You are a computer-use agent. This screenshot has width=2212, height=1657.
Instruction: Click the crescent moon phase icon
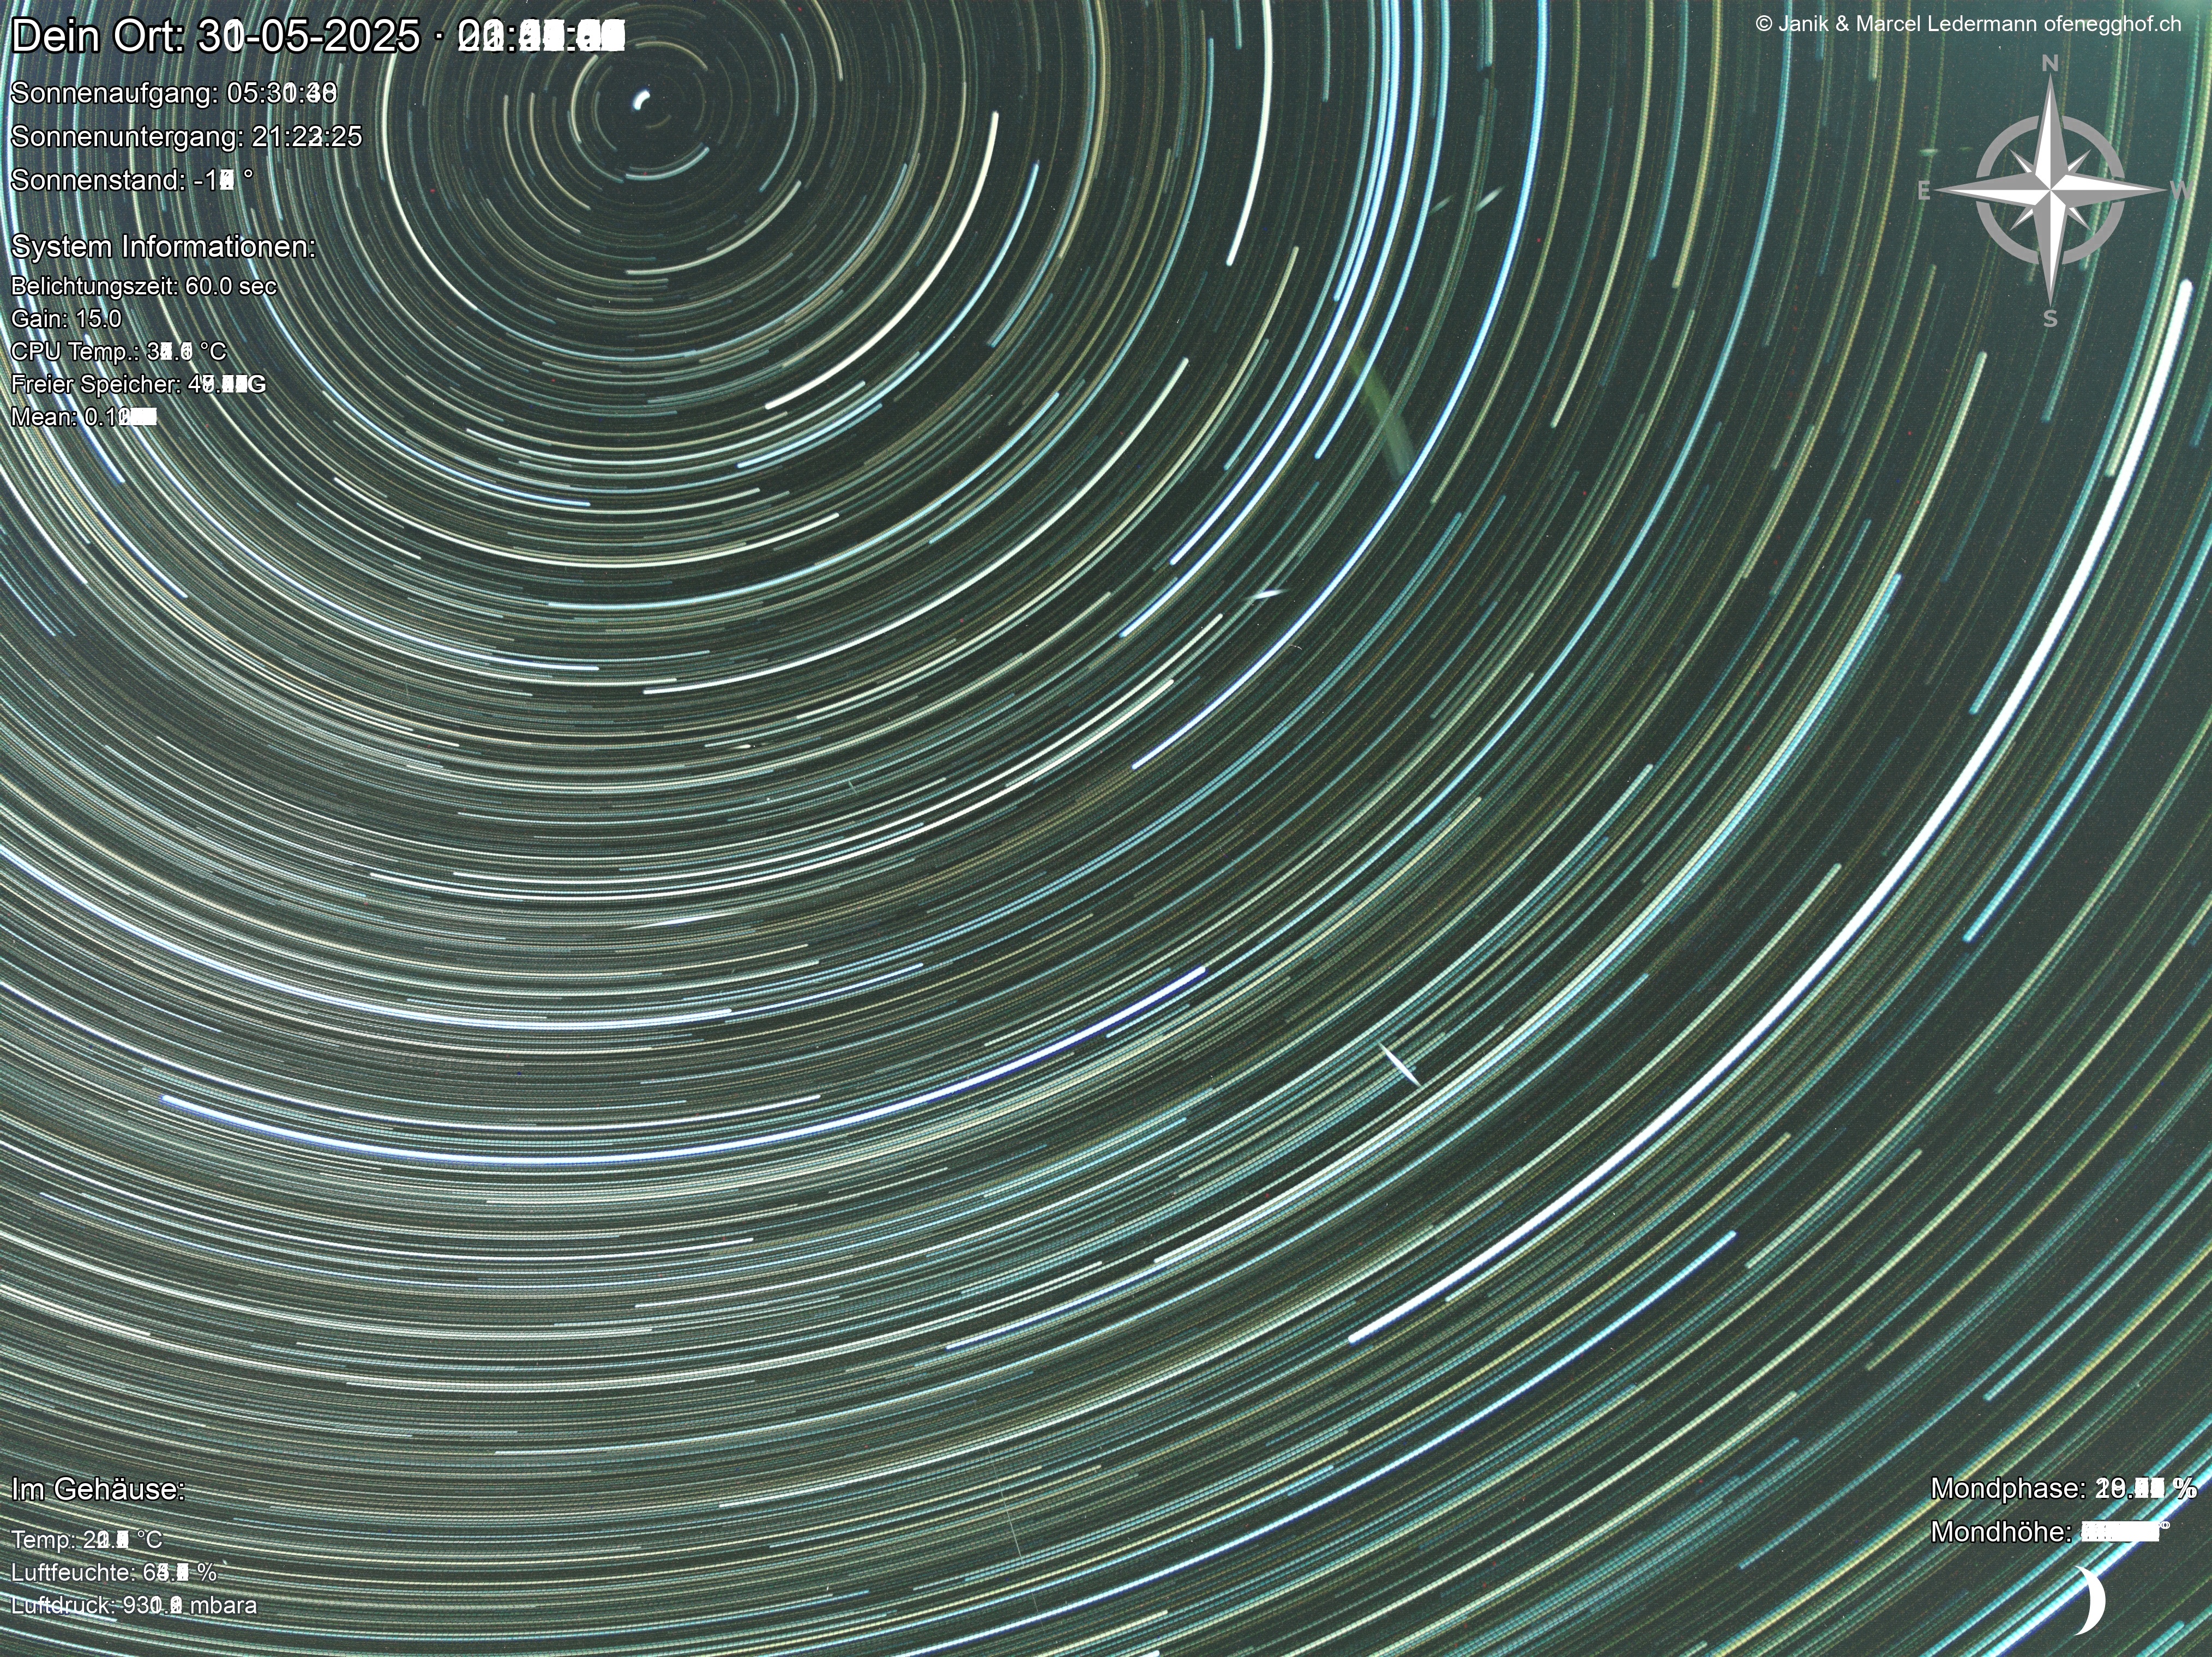[2089, 1601]
